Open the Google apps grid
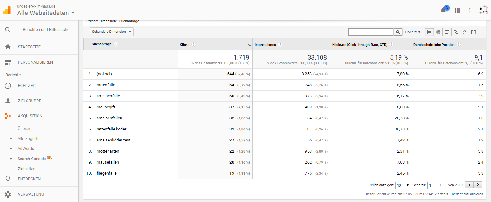Screen dimensions: 491x202 tap(457, 10)
